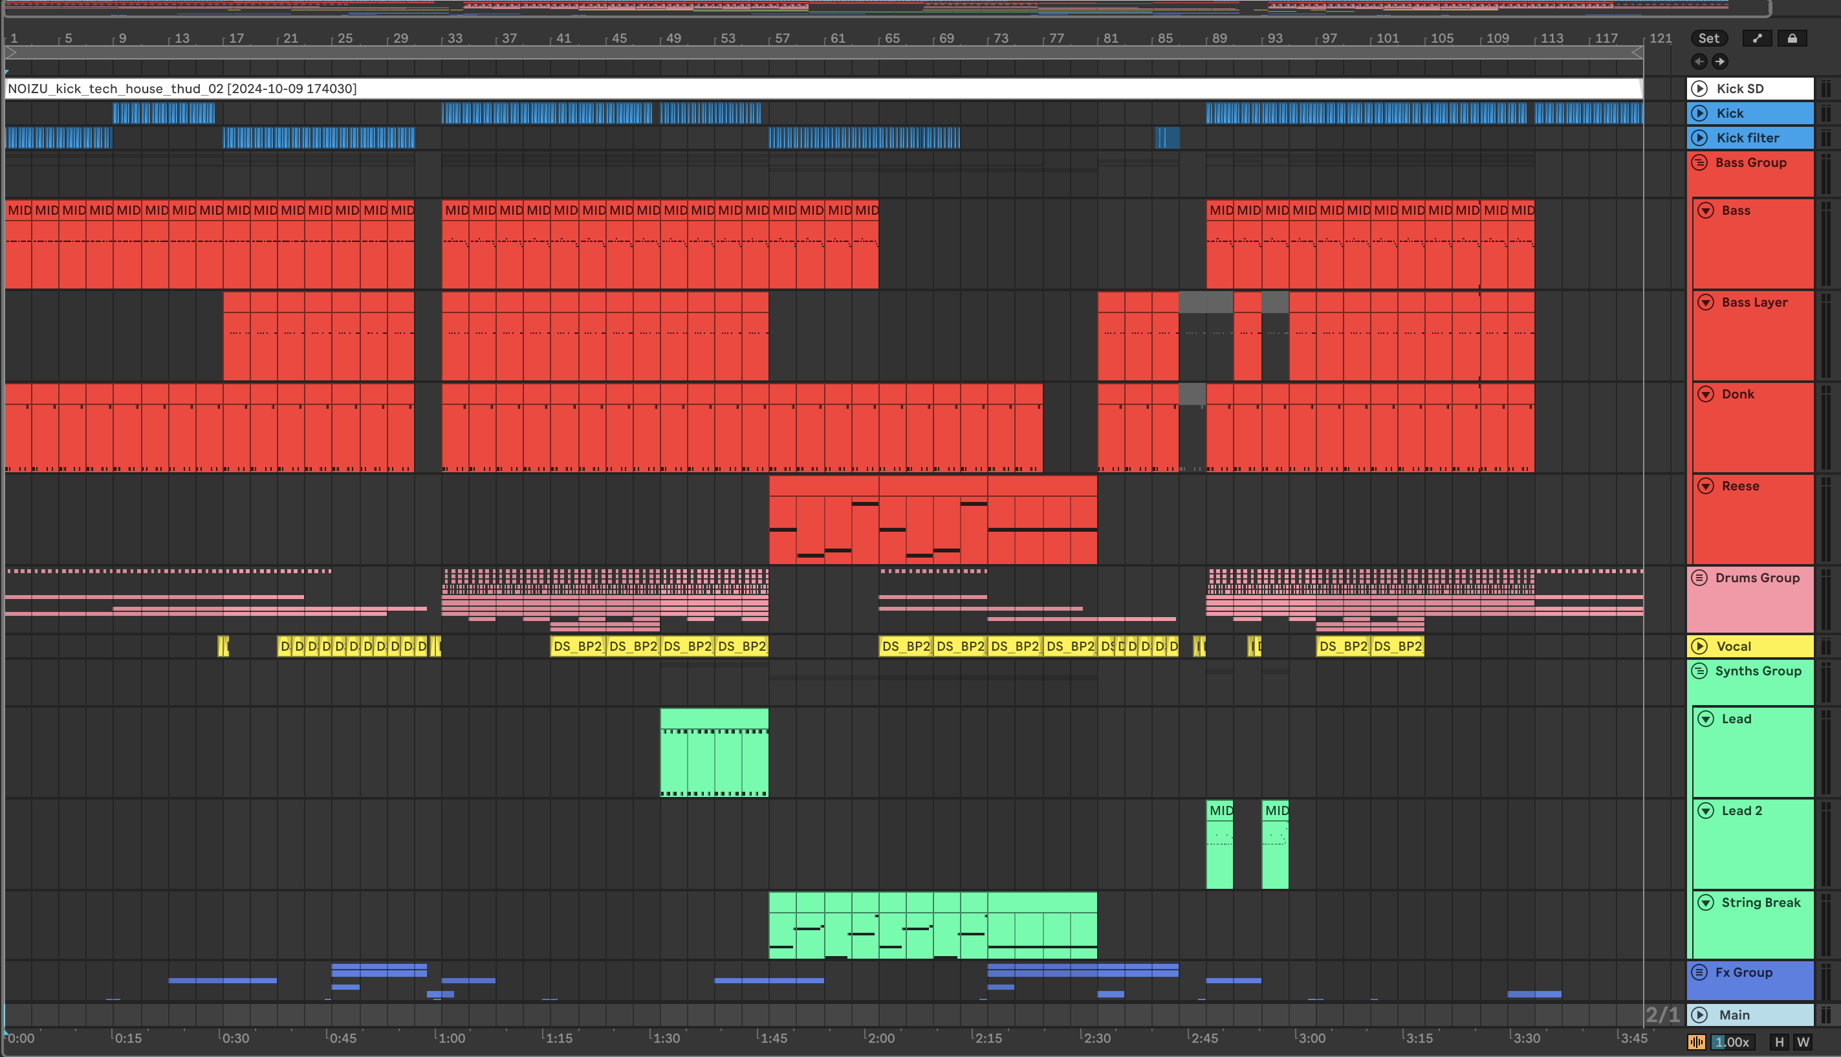The width and height of the screenshot is (1841, 1057).
Task: Jump to previous locator arrow
Action: [1699, 61]
